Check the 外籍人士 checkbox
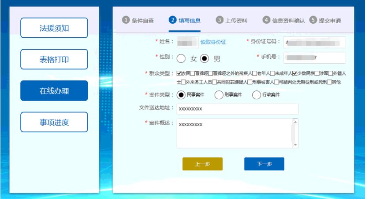 [330, 73]
